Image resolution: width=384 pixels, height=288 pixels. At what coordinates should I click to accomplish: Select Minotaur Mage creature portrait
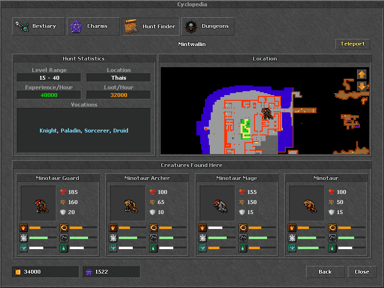[x=218, y=204]
